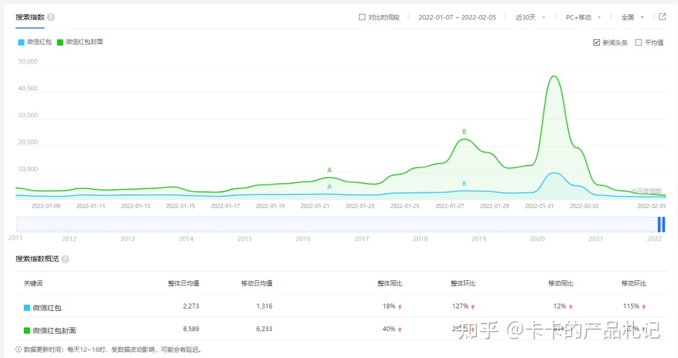Click red up arrow next to 115%
678x358 pixels.
(644, 307)
